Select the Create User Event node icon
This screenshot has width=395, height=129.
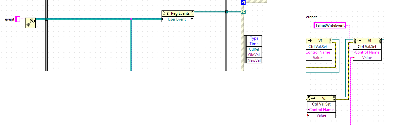click(30, 23)
